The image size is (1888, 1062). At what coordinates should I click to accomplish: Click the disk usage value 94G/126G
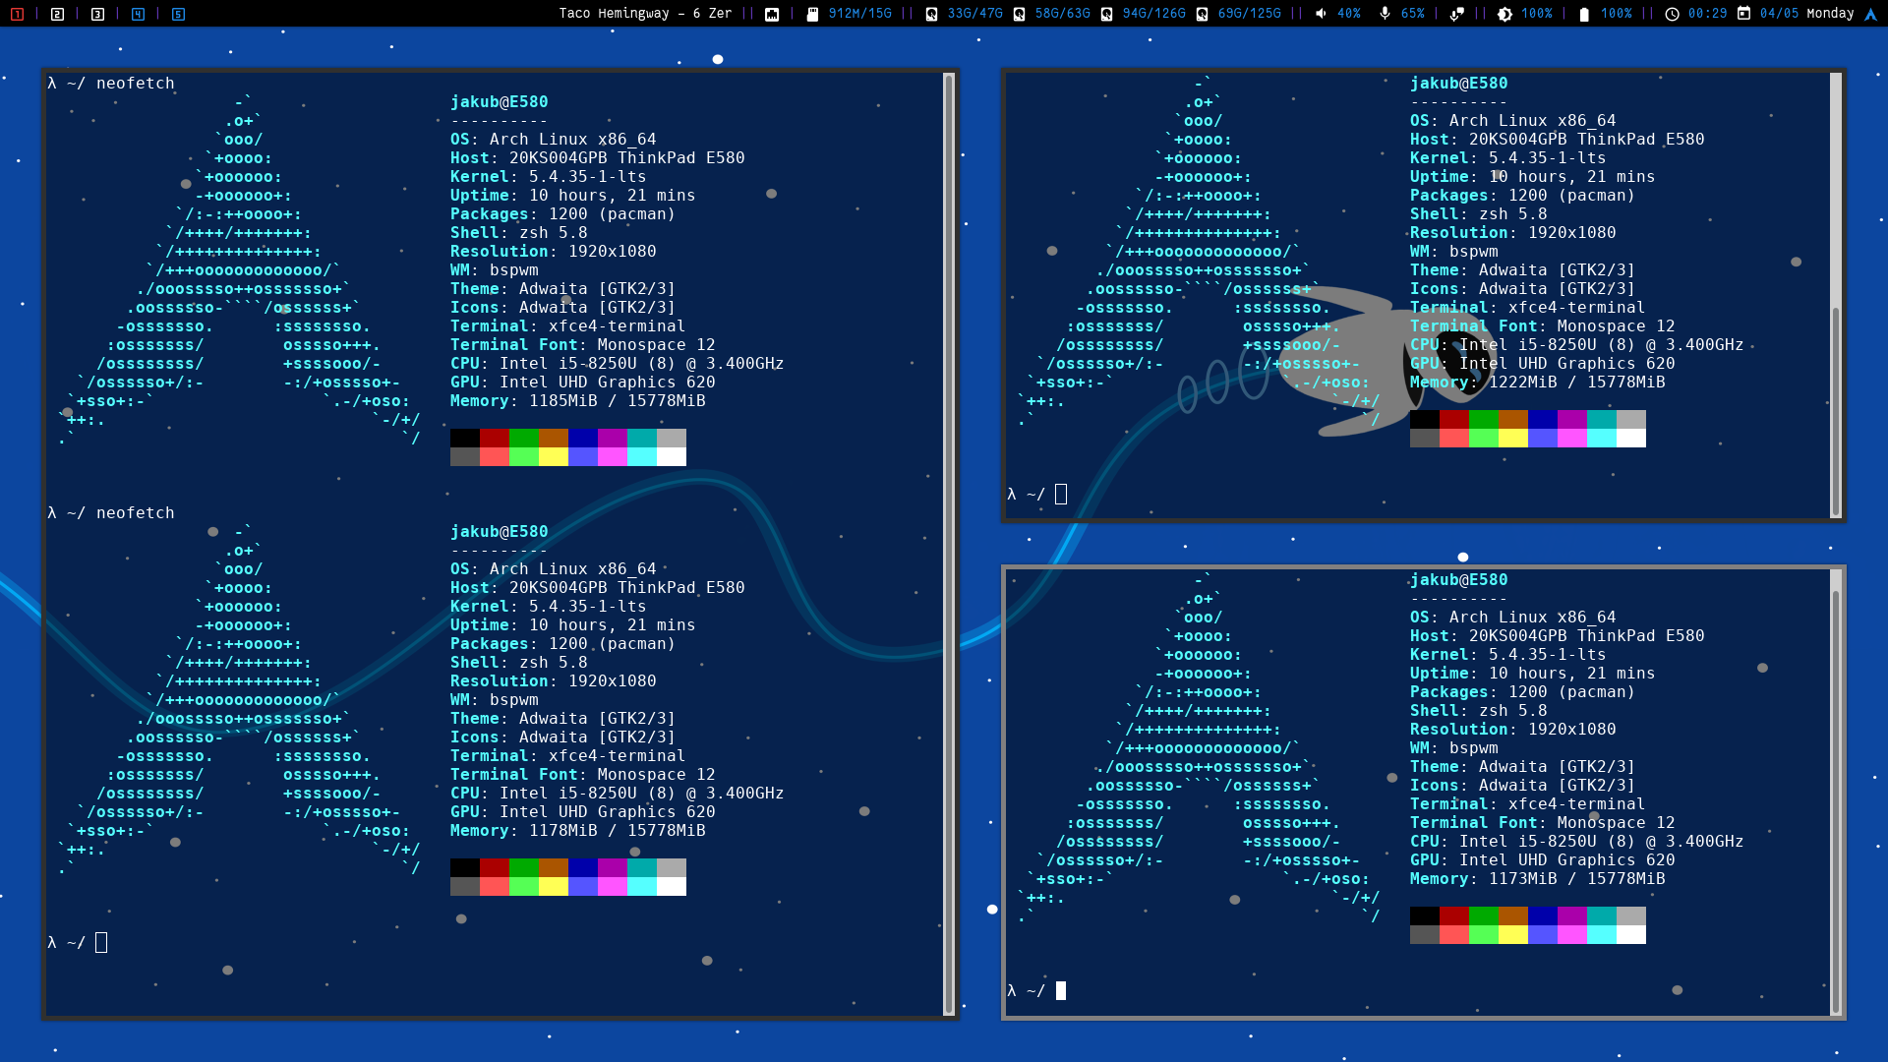pos(1153,14)
